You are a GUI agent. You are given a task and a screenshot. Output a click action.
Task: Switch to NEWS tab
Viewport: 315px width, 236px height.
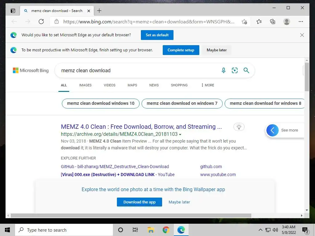pos(154,85)
